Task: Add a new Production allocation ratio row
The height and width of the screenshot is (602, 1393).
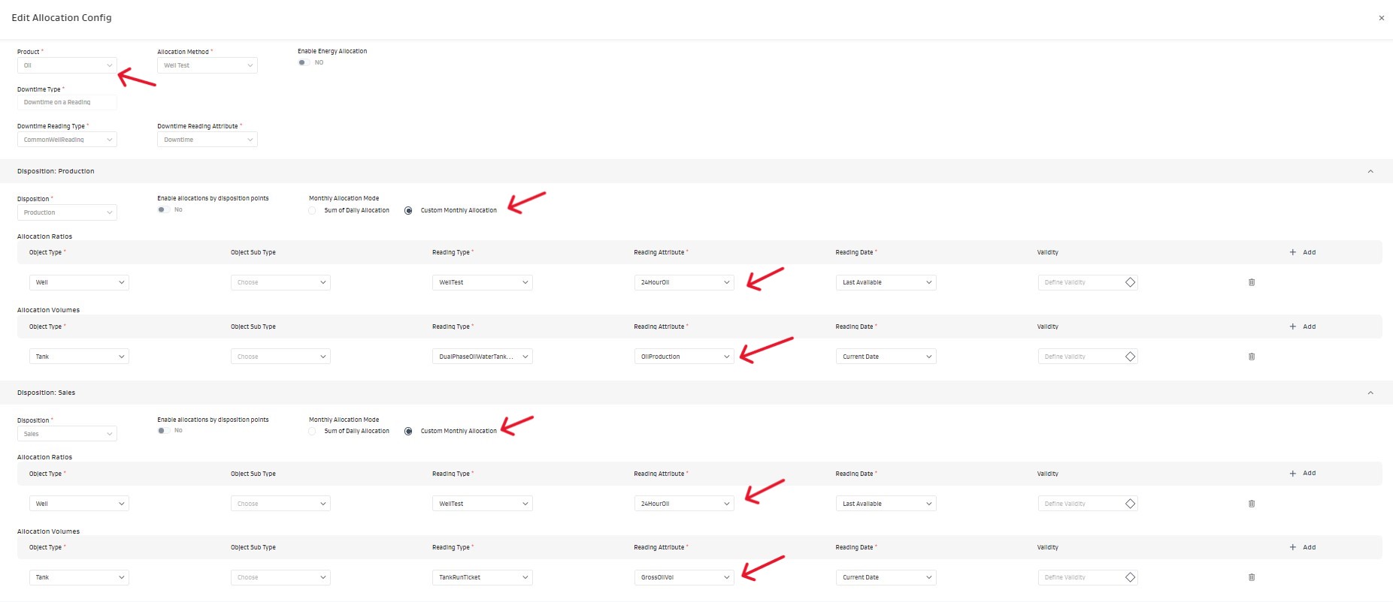Action: click(1302, 252)
